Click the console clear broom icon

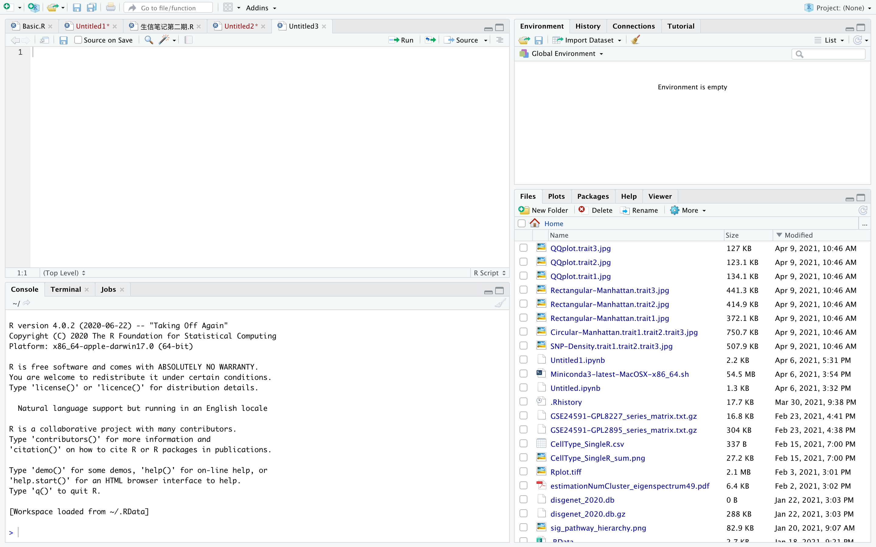tap(500, 303)
